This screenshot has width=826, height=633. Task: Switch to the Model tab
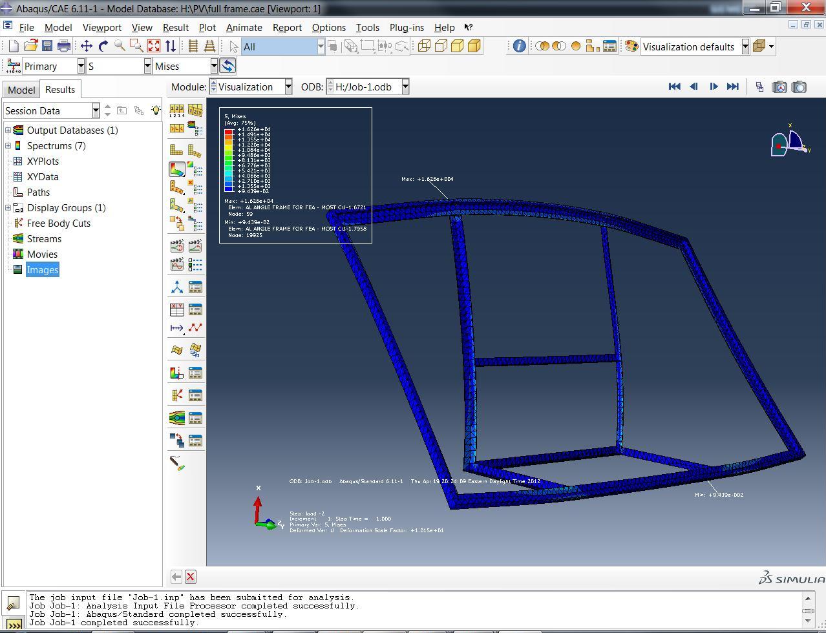pos(21,90)
